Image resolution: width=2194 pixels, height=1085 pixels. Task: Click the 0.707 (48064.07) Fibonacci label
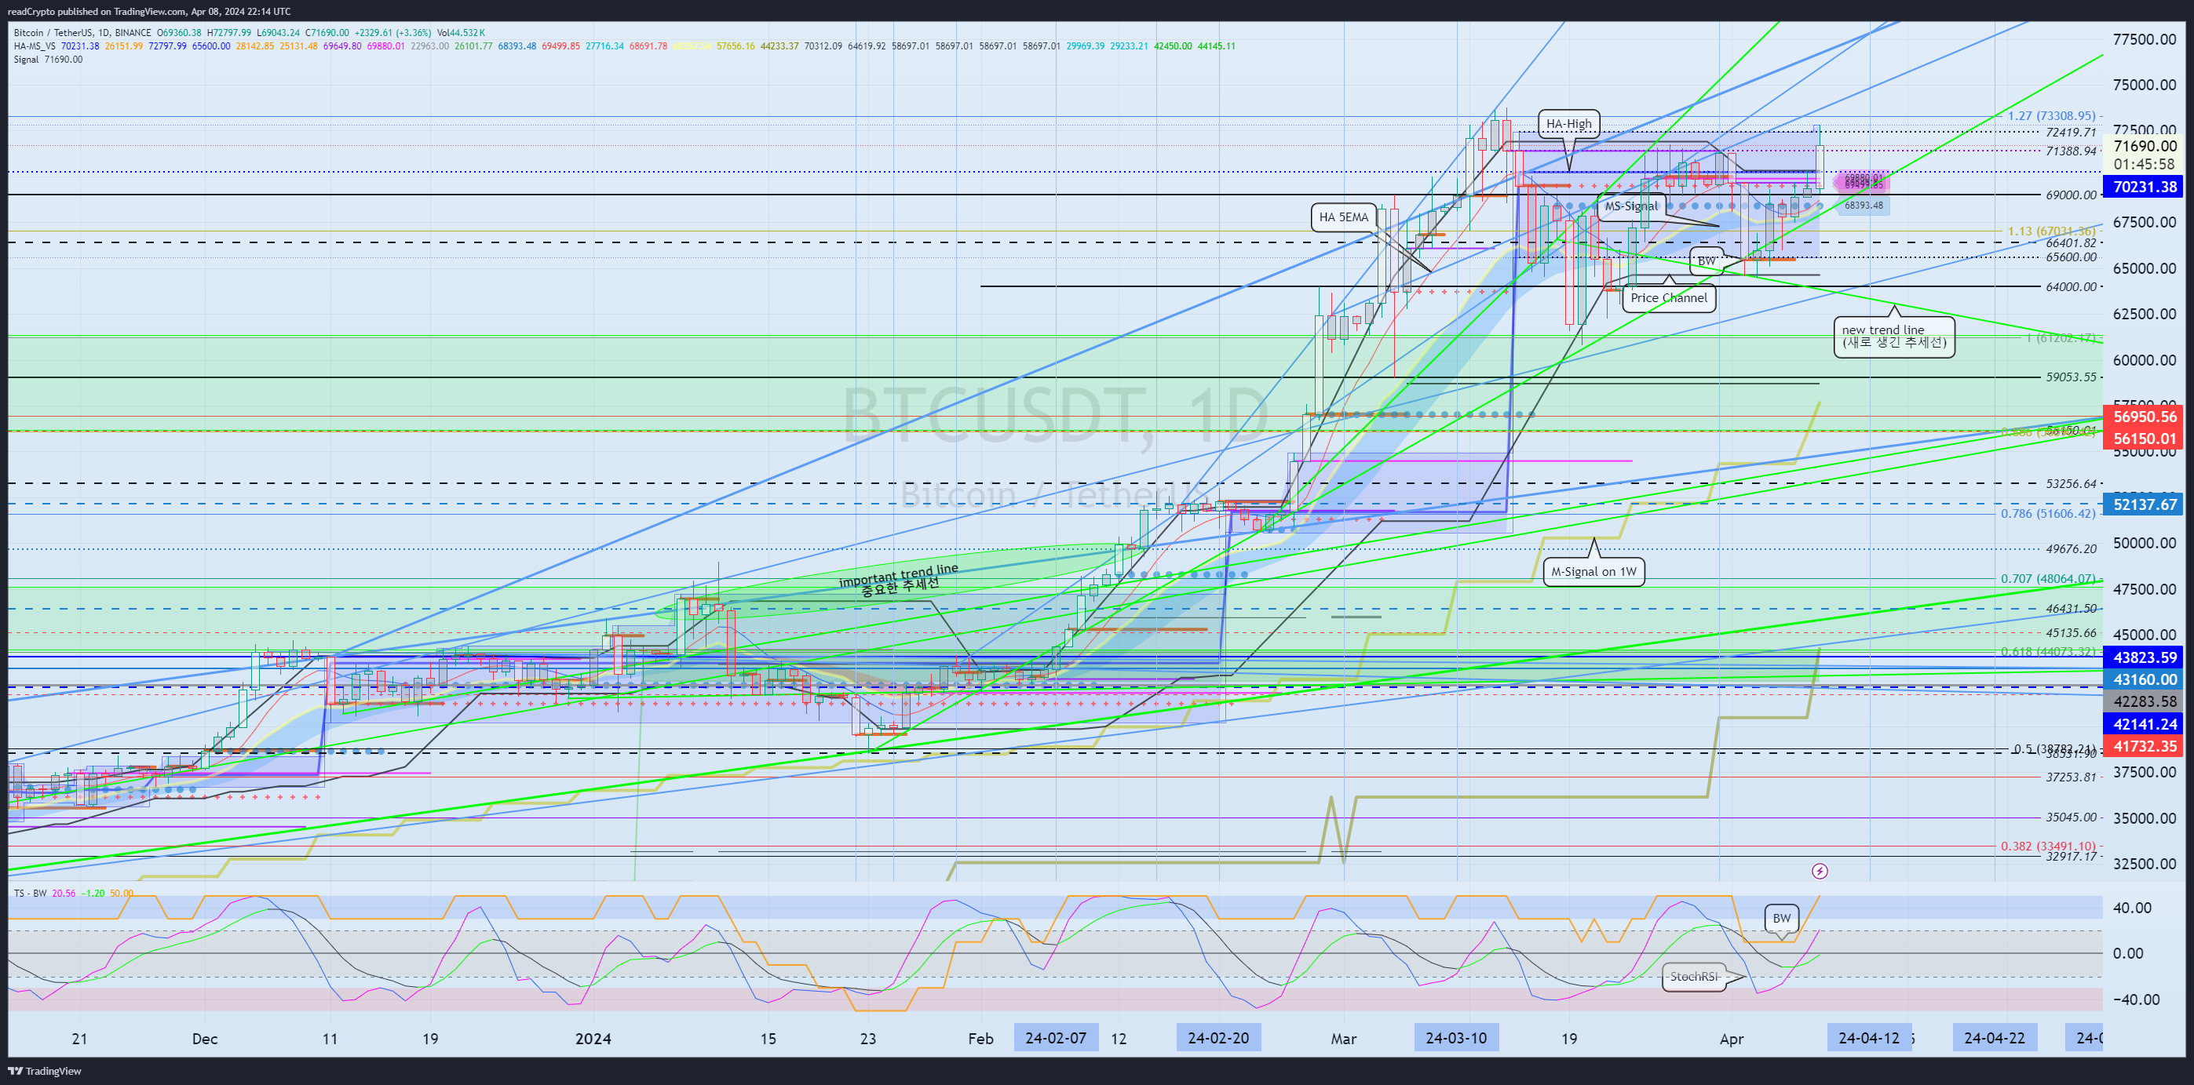click(x=2047, y=579)
